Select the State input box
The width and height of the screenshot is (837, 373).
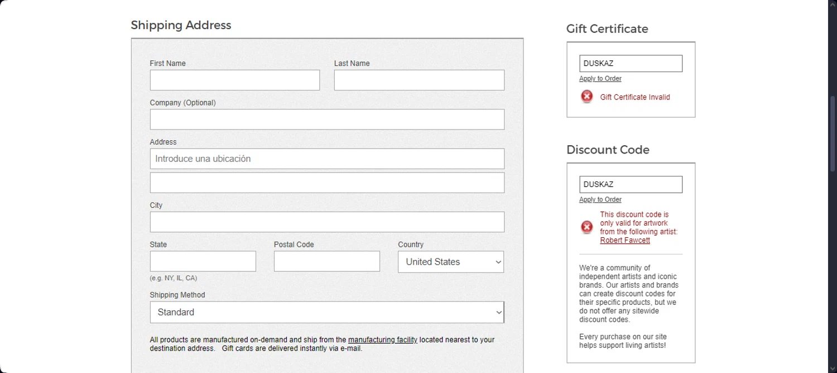tap(203, 261)
